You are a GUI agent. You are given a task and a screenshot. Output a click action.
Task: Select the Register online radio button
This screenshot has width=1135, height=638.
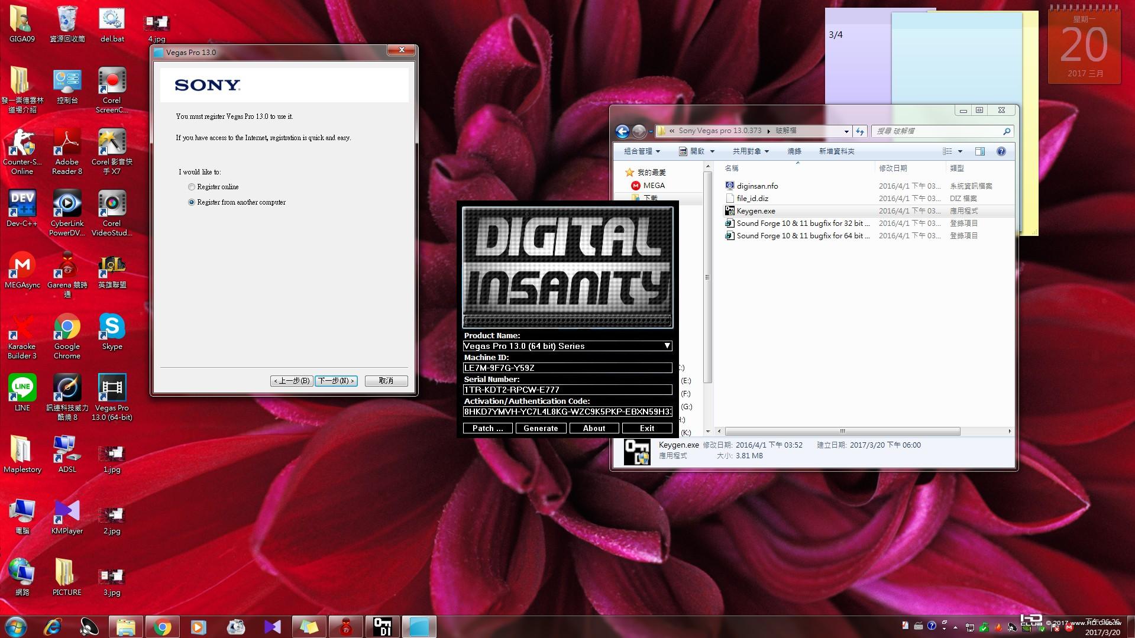coord(192,187)
